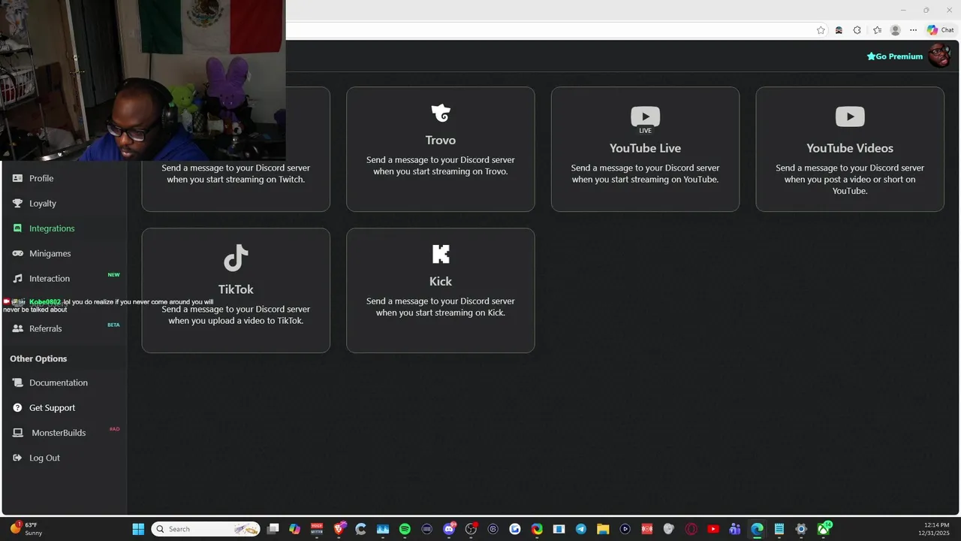The image size is (961, 541).
Task: Click the BETA badge beside Referrals
Action: [113, 325]
